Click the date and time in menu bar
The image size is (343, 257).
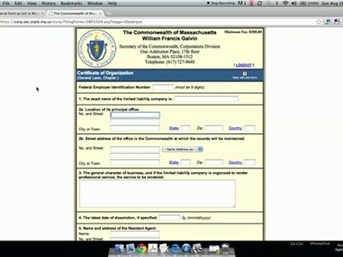[x=332, y=4]
